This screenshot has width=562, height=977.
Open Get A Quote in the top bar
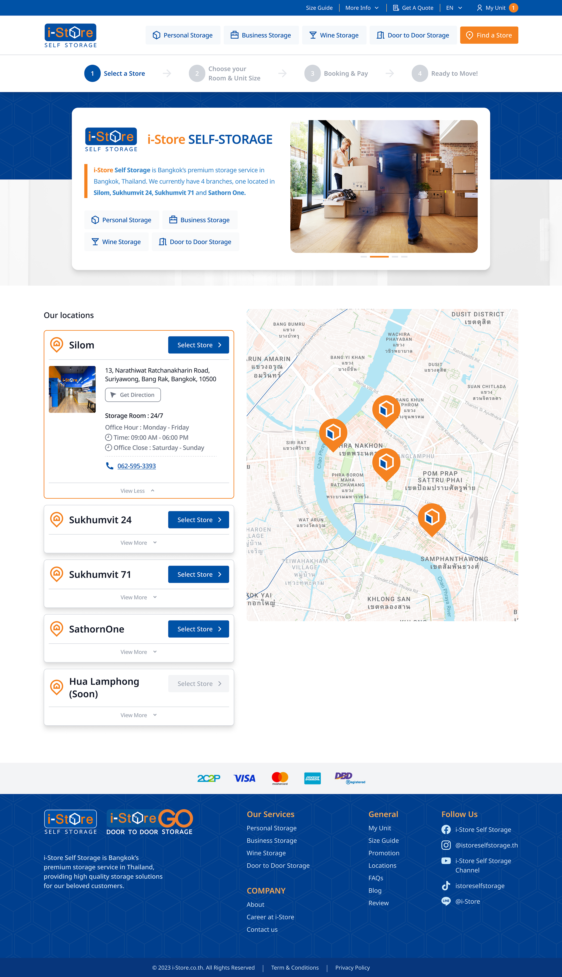pos(413,8)
